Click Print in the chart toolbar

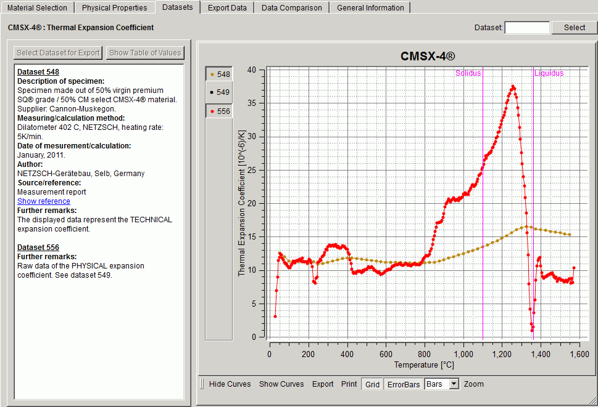click(349, 384)
